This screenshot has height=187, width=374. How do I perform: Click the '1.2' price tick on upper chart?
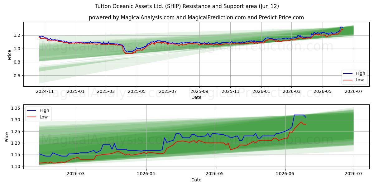tap(18, 35)
